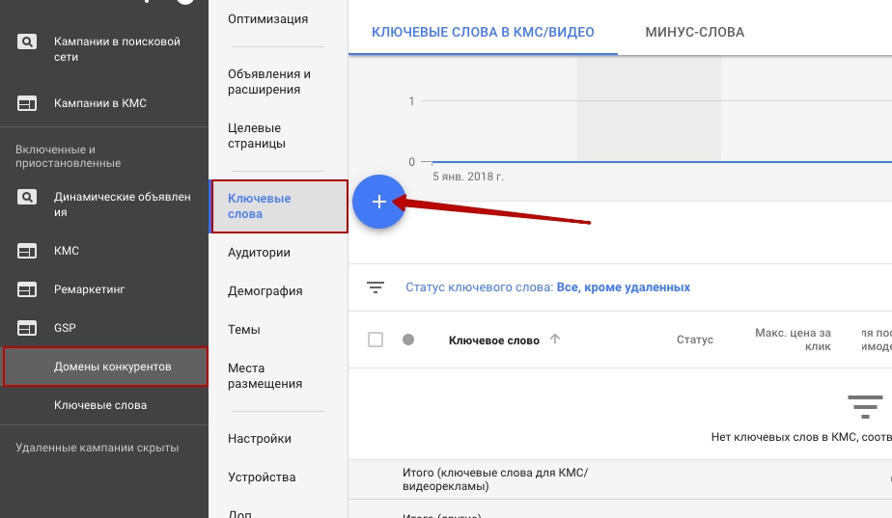Open the Устройства section

(x=262, y=477)
